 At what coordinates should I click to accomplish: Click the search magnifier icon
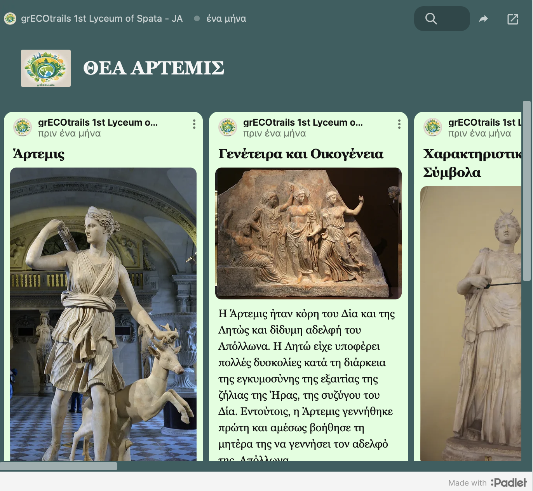click(x=431, y=19)
